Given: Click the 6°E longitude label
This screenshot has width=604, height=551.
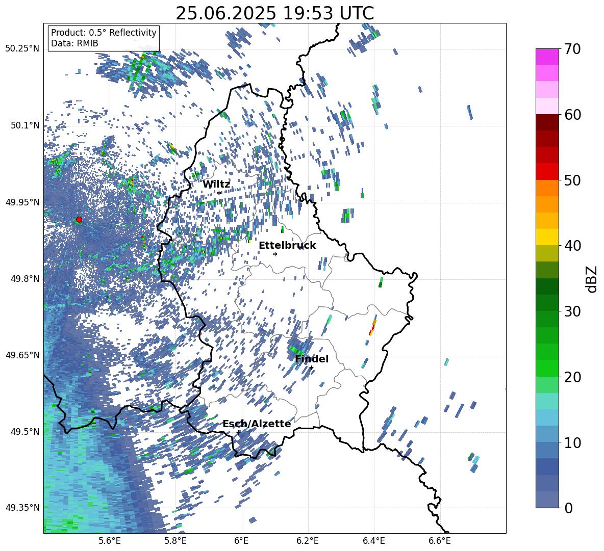Looking at the screenshot, I should [x=241, y=541].
